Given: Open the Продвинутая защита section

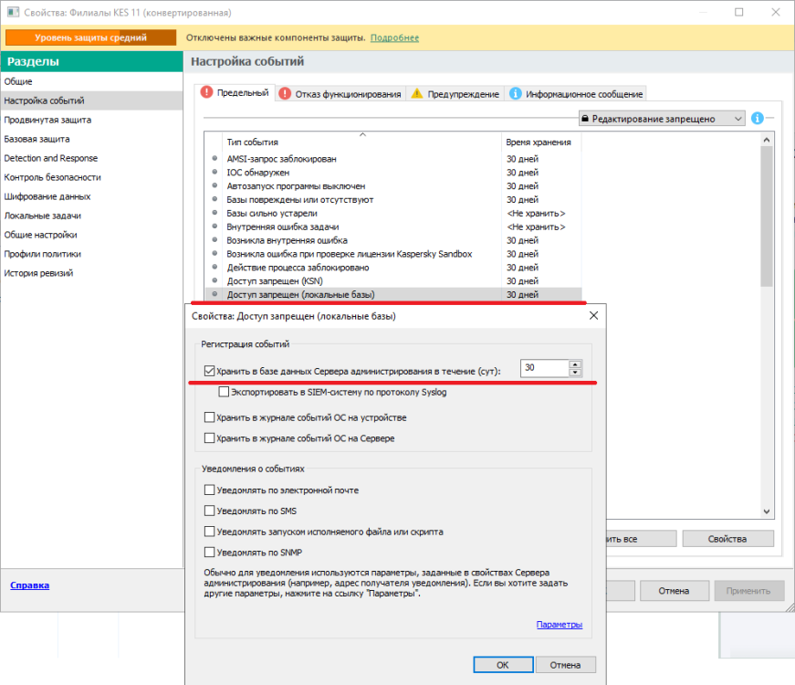Looking at the screenshot, I should pyautogui.click(x=91, y=120).
